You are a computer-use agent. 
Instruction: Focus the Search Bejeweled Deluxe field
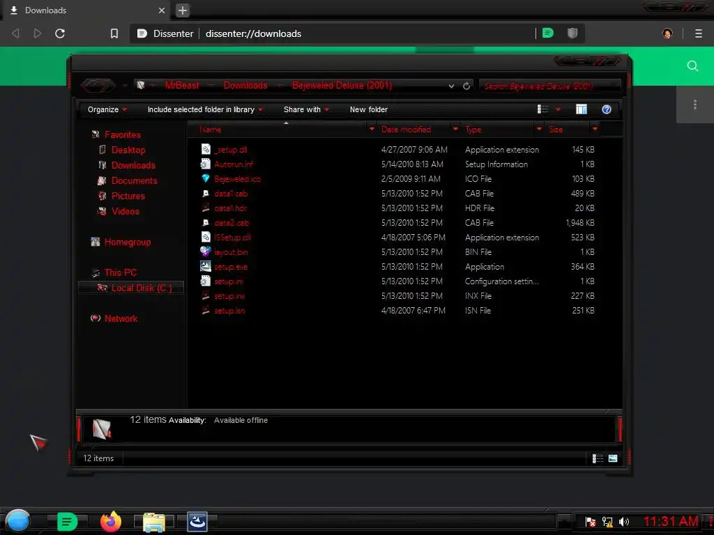pyautogui.click(x=549, y=86)
